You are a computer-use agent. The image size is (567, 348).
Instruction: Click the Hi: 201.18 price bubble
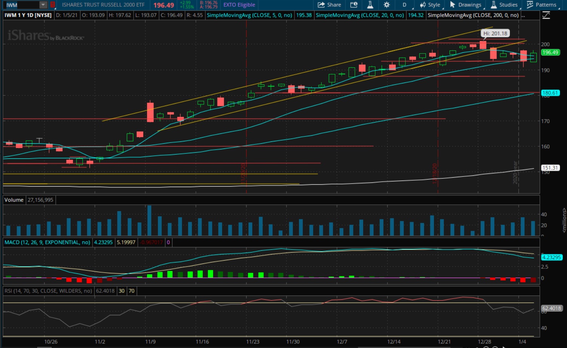(x=495, y=34)
